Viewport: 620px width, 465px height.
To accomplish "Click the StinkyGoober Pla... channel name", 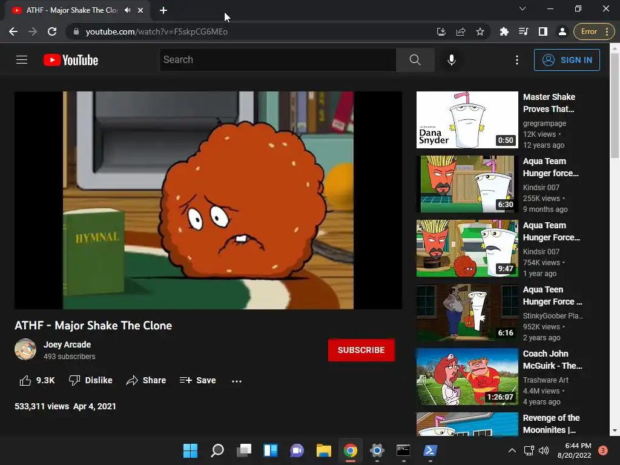I will [553, 316].
